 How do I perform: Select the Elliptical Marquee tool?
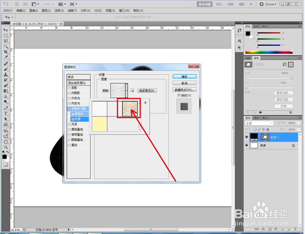6,35
